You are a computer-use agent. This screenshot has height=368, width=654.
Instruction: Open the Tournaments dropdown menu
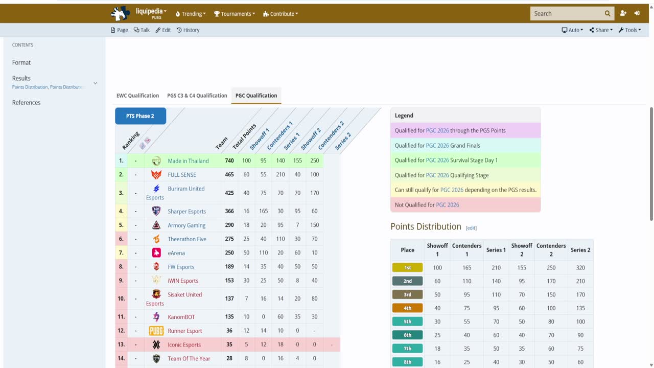click(x=235, y=14)
